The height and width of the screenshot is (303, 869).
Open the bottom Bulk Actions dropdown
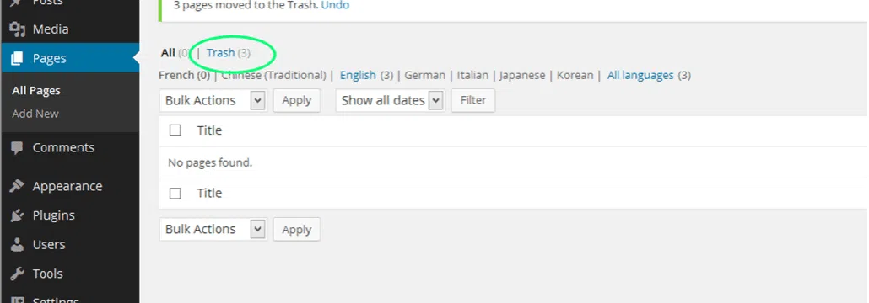click(213, 229)
